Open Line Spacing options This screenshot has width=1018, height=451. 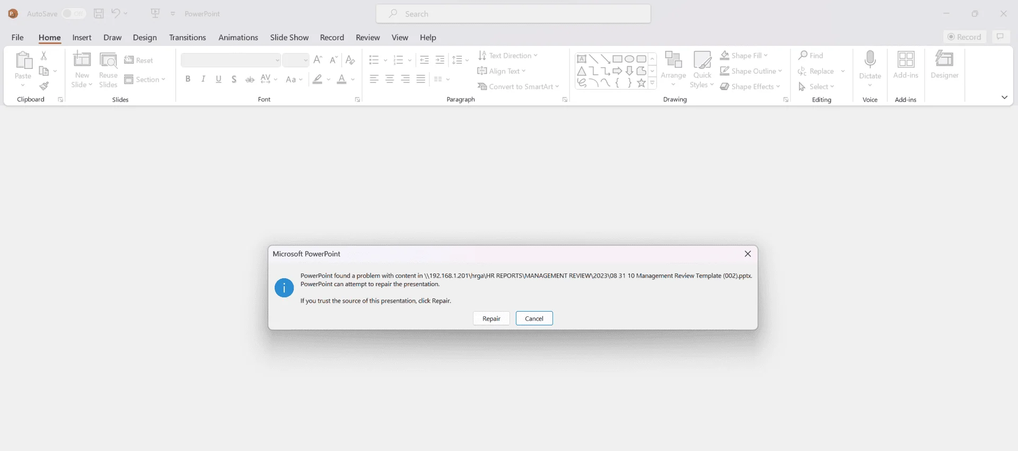tap(460, 60)
